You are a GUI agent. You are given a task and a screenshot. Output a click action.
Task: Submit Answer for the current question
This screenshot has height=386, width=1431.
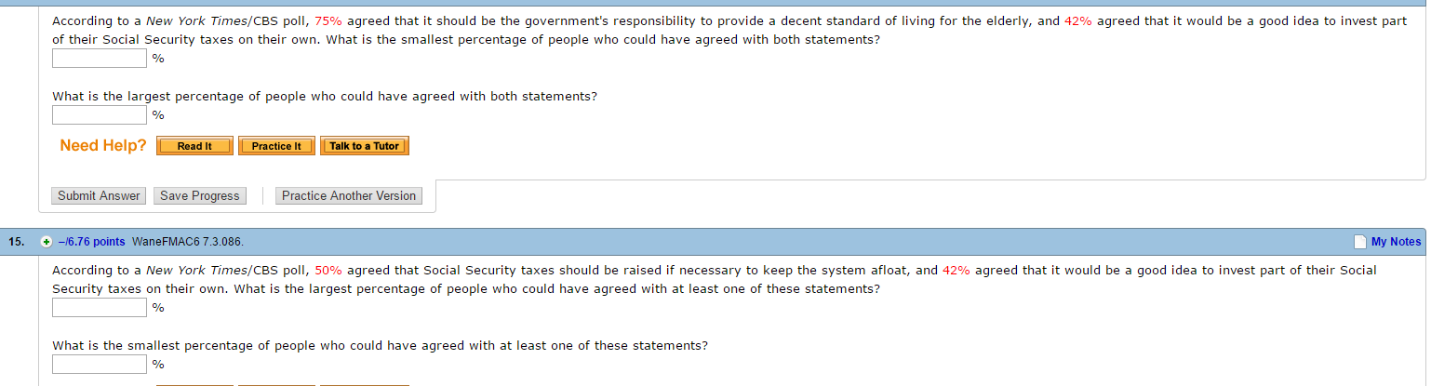tap(99, 195)
